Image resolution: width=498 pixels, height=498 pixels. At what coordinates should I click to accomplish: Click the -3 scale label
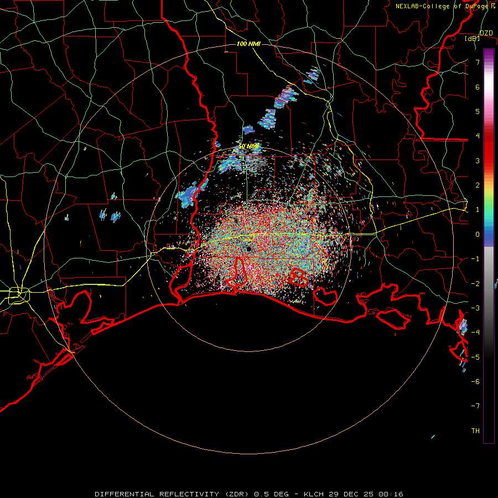point(475,308)
